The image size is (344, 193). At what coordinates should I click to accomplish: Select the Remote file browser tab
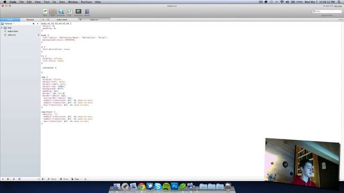coord(30,20)
